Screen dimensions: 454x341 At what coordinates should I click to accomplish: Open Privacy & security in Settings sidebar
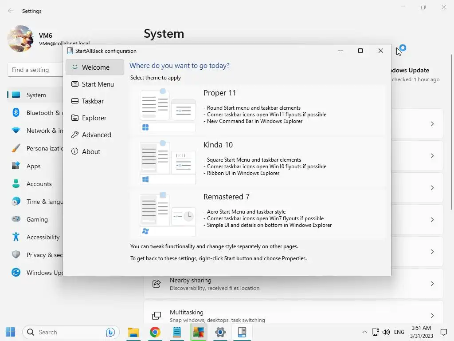click(x=35, y=255)
